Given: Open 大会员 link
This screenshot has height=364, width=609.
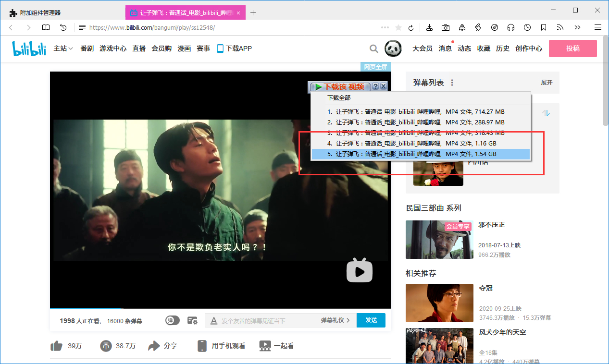Looking at the screenshot, I should (x=423, y=49).
